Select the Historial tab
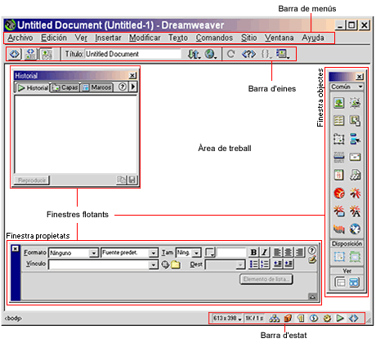 pyautogui.click(x=32, y=87)
